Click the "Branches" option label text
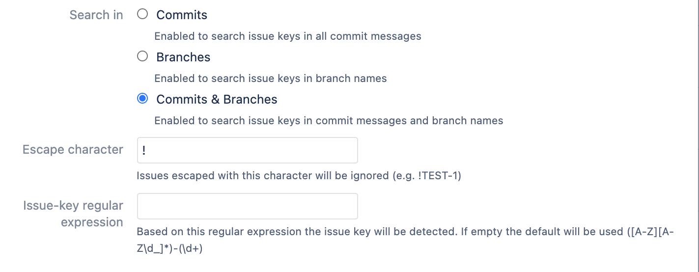699x272 pixels. pyautogui.click(x=183, y=57)
